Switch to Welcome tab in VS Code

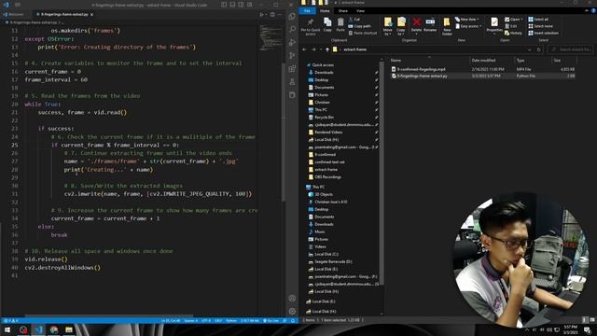coord(13,15)
